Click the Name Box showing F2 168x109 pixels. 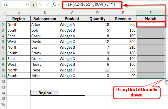pos(16,4)
